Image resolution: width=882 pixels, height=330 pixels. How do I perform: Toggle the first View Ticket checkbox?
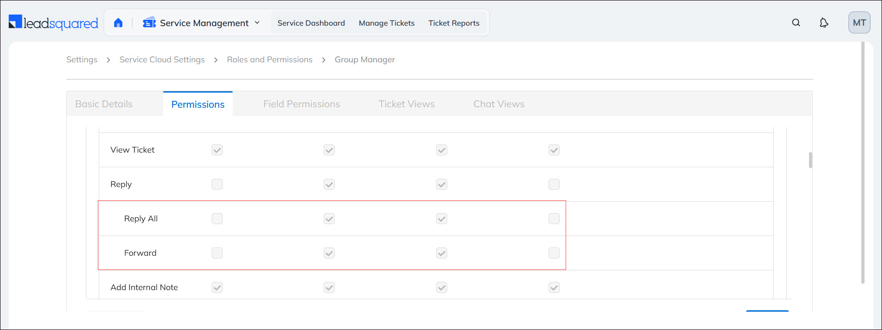[x=217, y=150]
